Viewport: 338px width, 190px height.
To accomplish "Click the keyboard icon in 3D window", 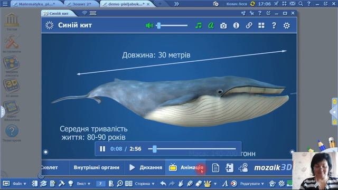I will click(x=93, y=13).
